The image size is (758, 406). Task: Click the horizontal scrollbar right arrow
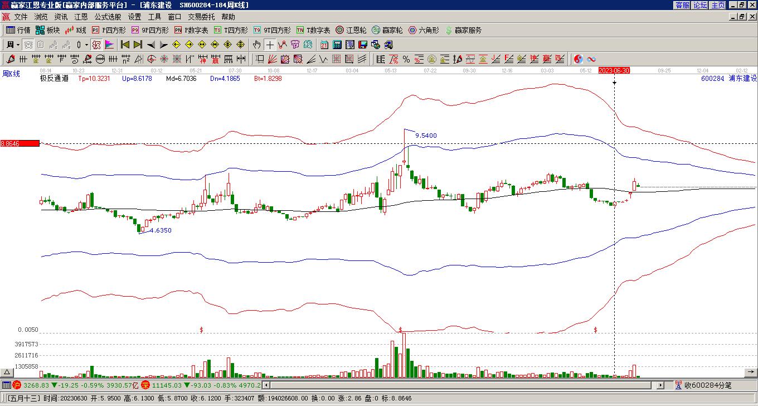pyautogui.click(x=660, y=385)
